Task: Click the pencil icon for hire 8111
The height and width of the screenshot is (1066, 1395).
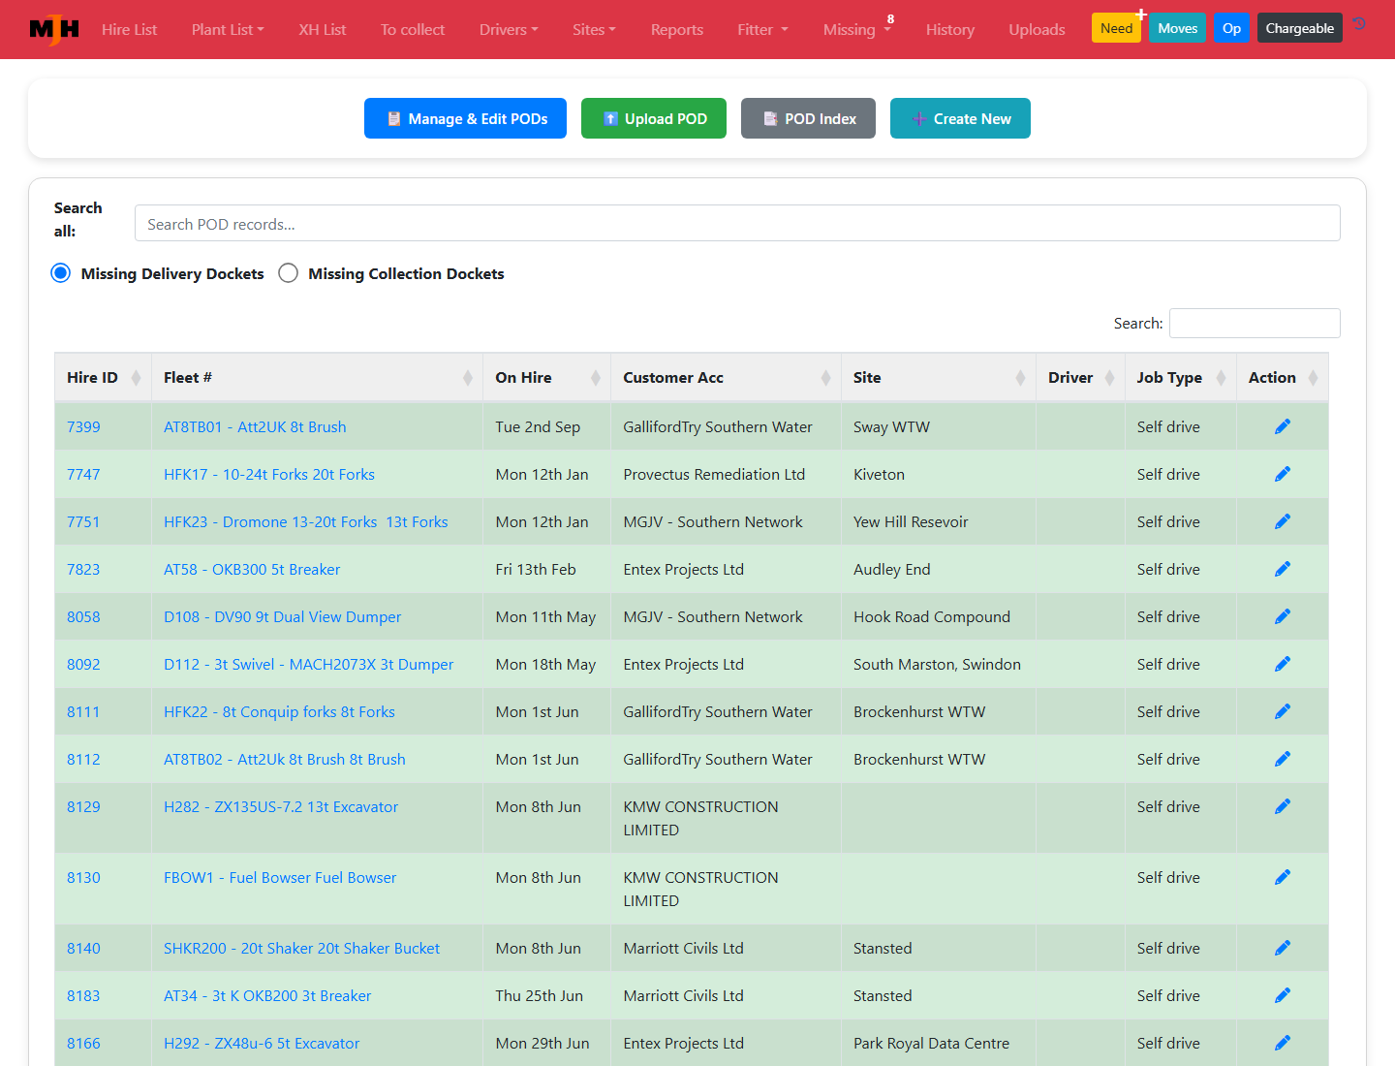Action: coord(1283,711)
